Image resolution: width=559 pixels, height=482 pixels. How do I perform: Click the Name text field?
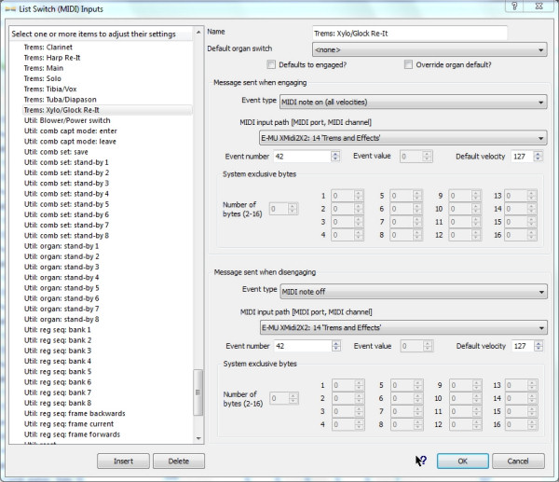[409, 33]
